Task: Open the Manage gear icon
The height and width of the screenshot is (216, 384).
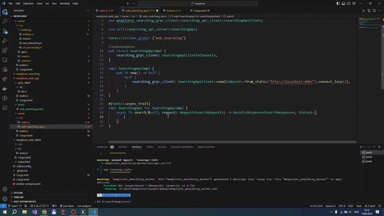Action: point(5,199)
